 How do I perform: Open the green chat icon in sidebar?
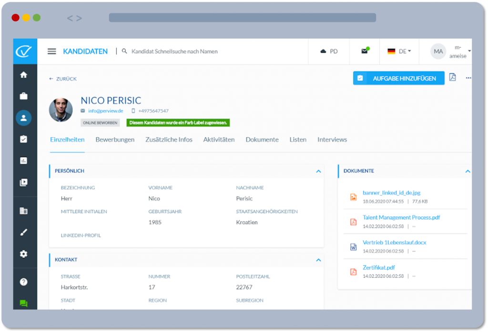[x=23, y=303]
